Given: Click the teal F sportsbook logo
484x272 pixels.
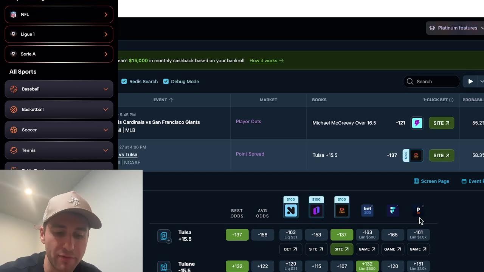Looking at the screenshot, I should tap(392, 210).
